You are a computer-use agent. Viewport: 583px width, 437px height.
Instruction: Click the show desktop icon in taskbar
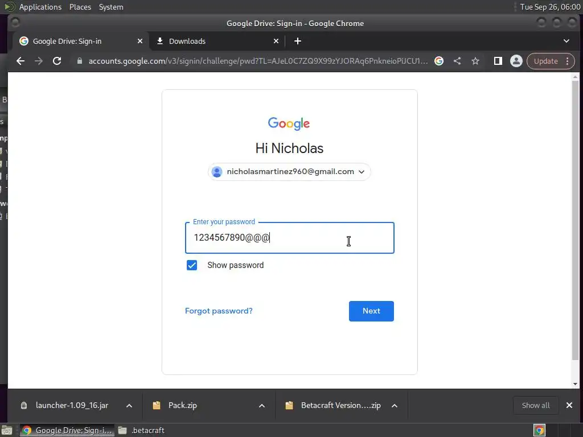(7, 430)
